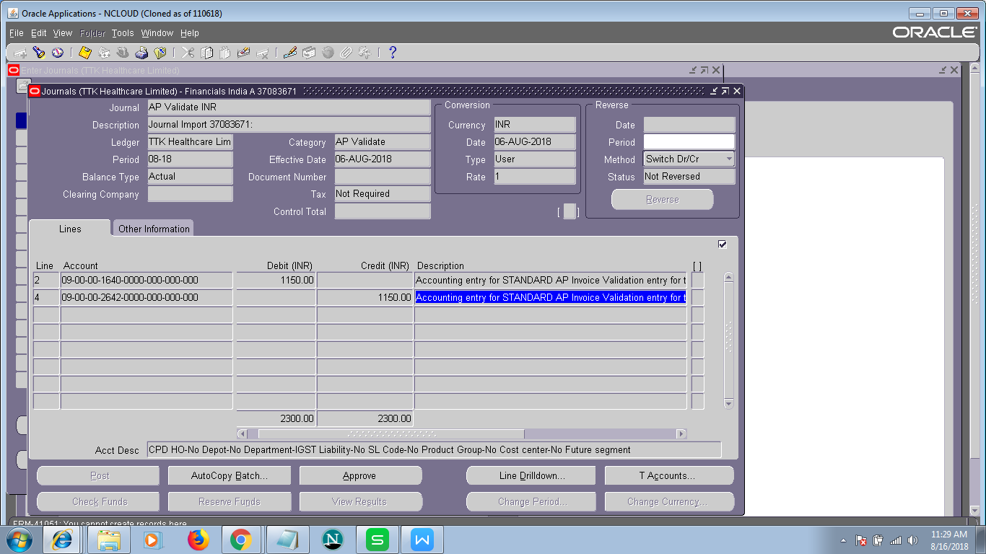The width and height of the screenshot is (986, 554).
Task: Open Attachments via the paperclip icon
Action: (x=346, y=53)
